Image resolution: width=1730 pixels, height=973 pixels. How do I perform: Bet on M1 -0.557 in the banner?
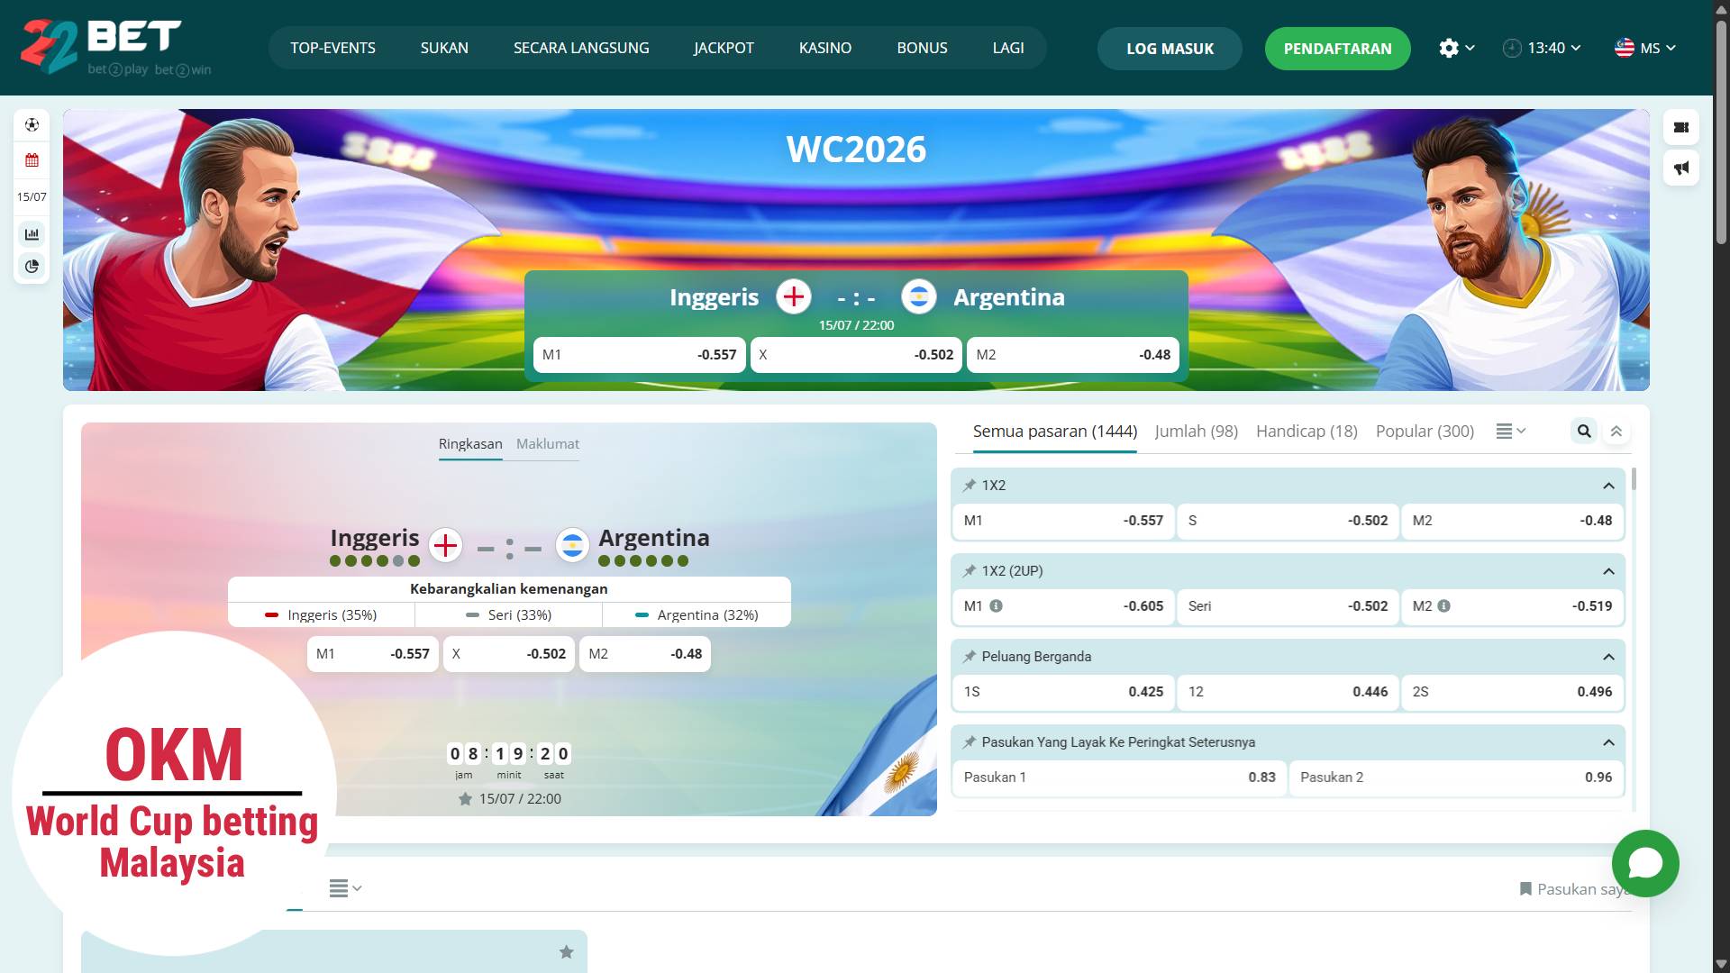tap(639, 355)
